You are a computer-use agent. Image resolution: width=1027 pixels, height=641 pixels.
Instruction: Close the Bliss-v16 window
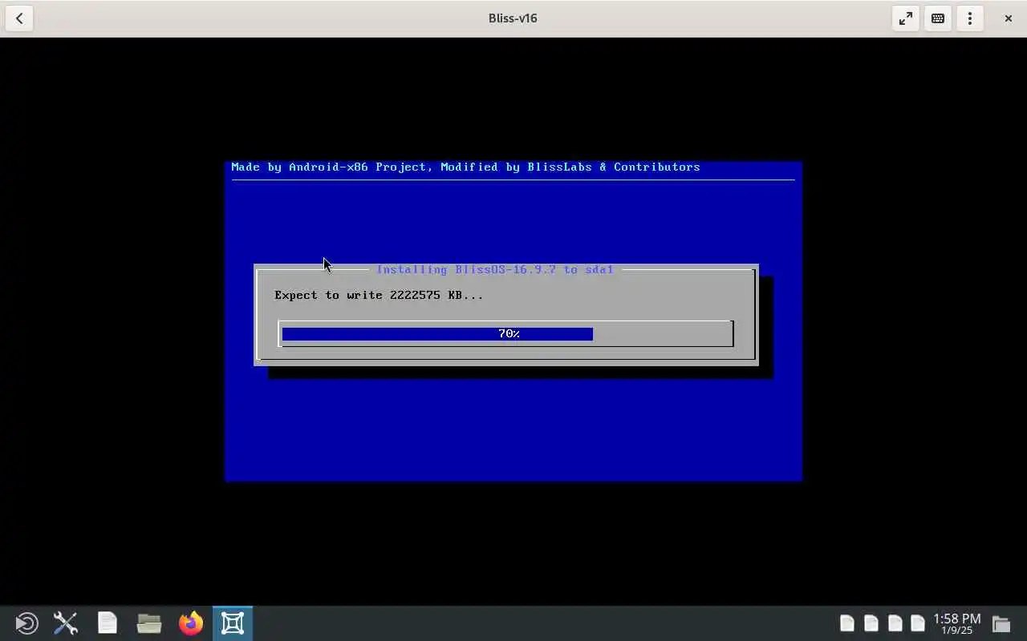(x=1009, y=18)
